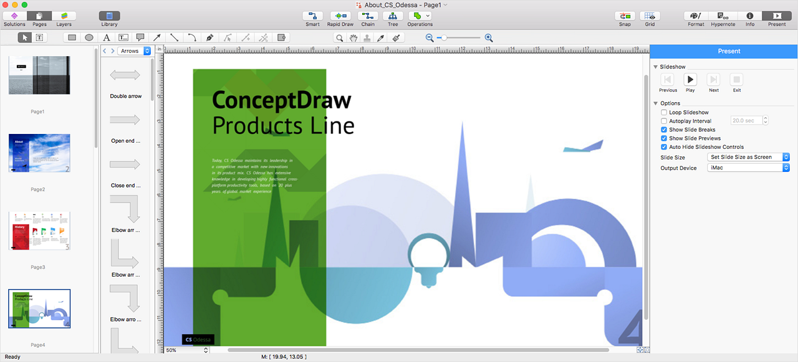
Task: Open the Layers panel
Action: pos(64,16)
